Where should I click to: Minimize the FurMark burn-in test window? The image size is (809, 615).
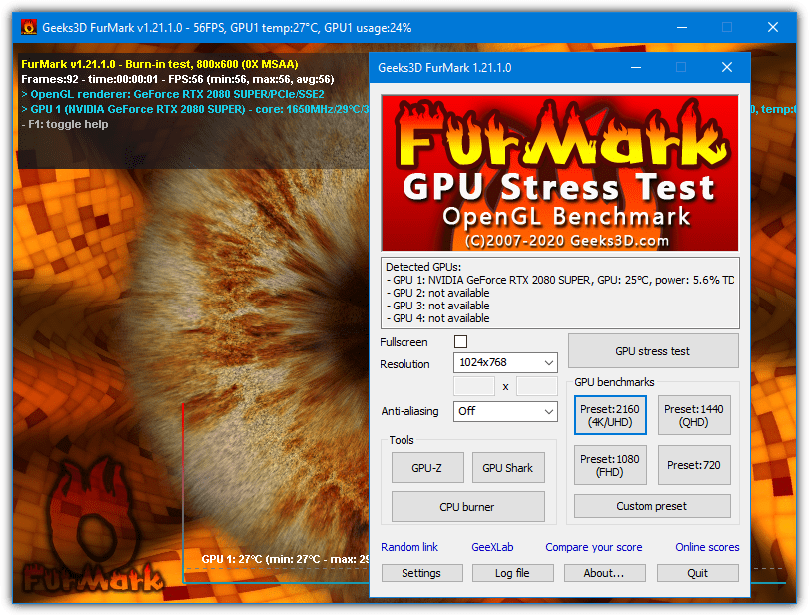coord(682,27)
